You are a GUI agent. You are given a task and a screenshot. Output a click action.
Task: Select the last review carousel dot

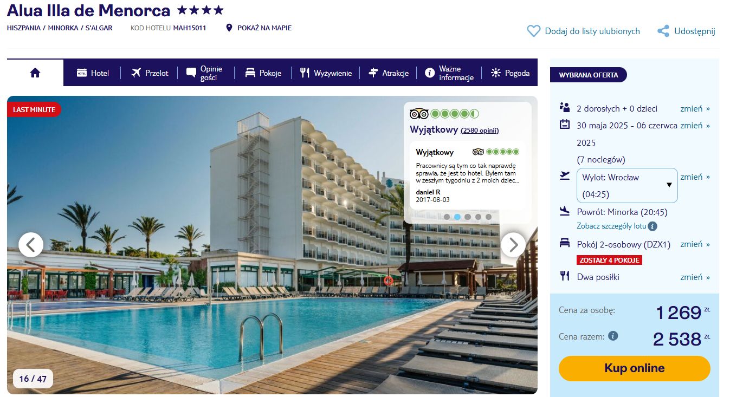[488, 217]
